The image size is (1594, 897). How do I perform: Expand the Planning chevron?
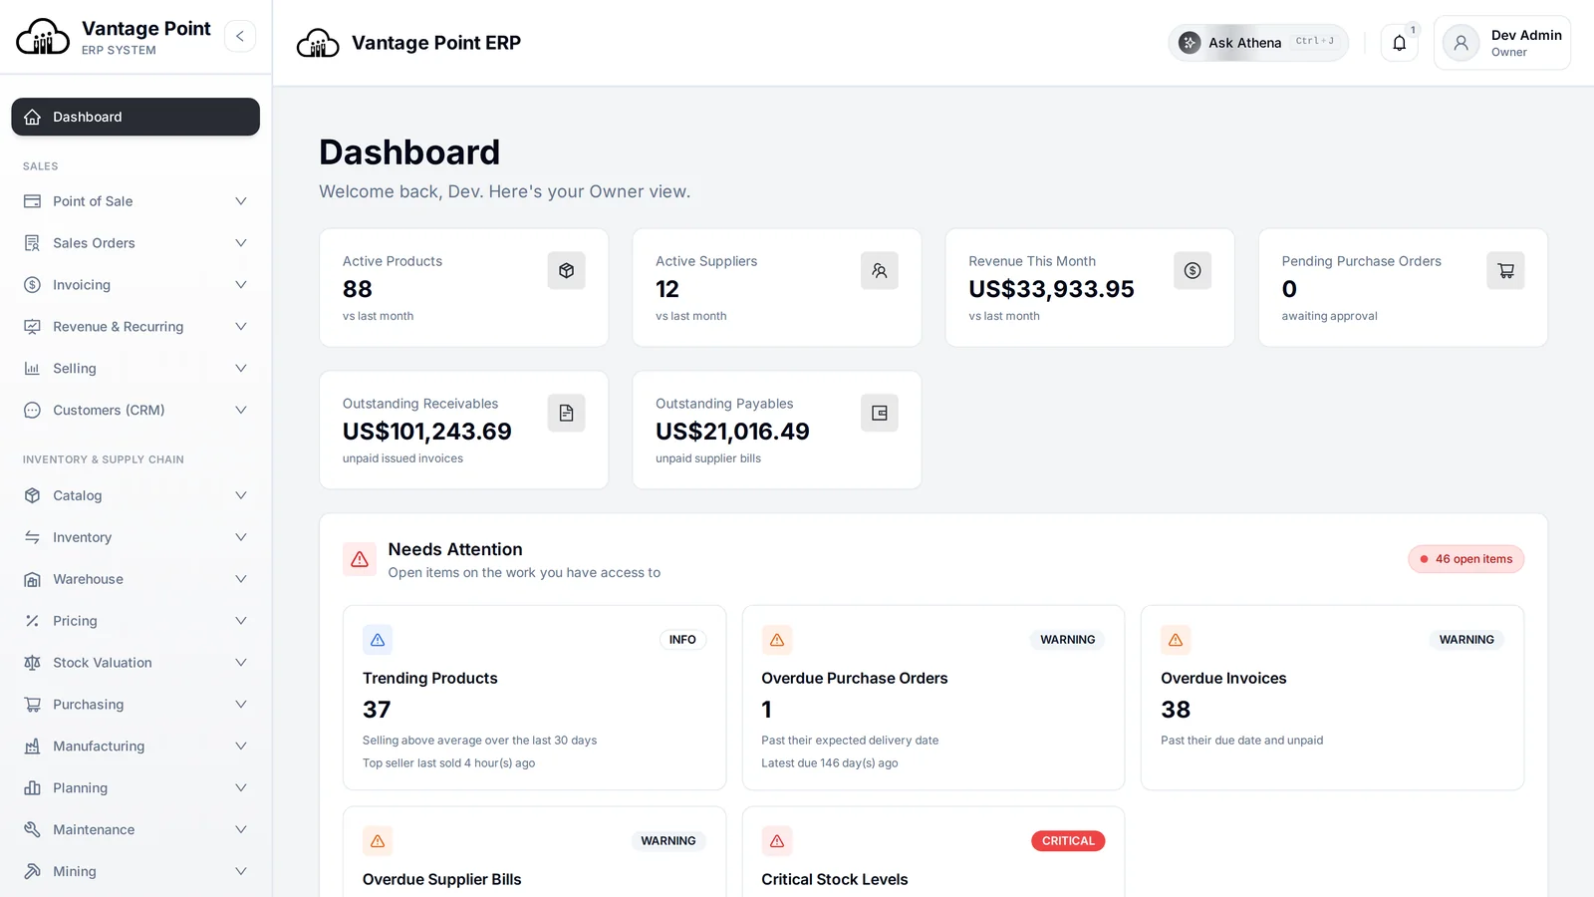pyautogui.click(x=240, y=788)
